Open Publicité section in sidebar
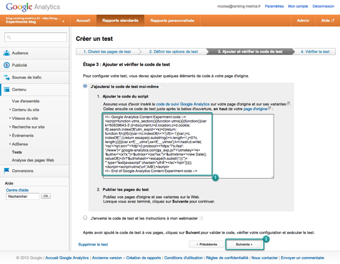 (35, 65)
